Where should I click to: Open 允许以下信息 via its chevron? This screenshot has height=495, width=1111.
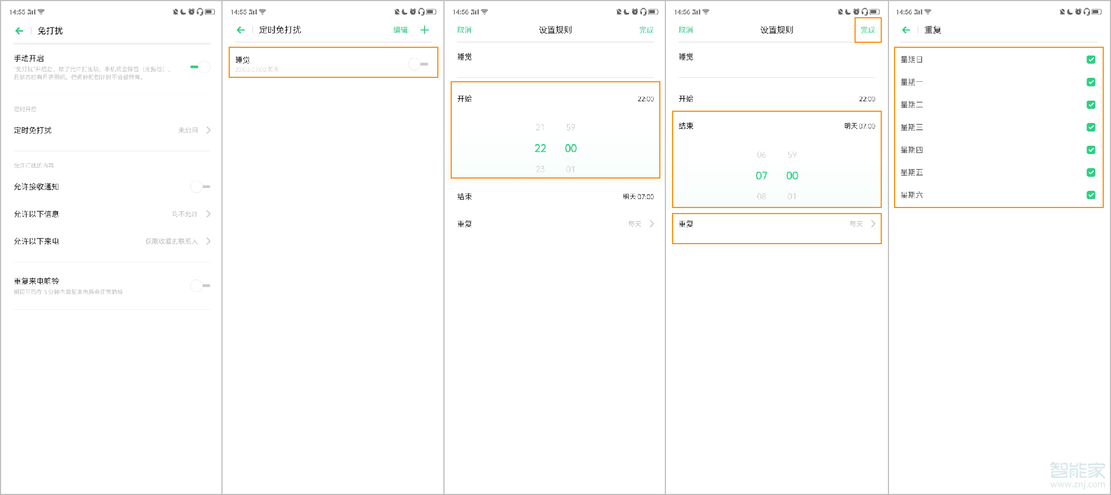tap(209, 214)
